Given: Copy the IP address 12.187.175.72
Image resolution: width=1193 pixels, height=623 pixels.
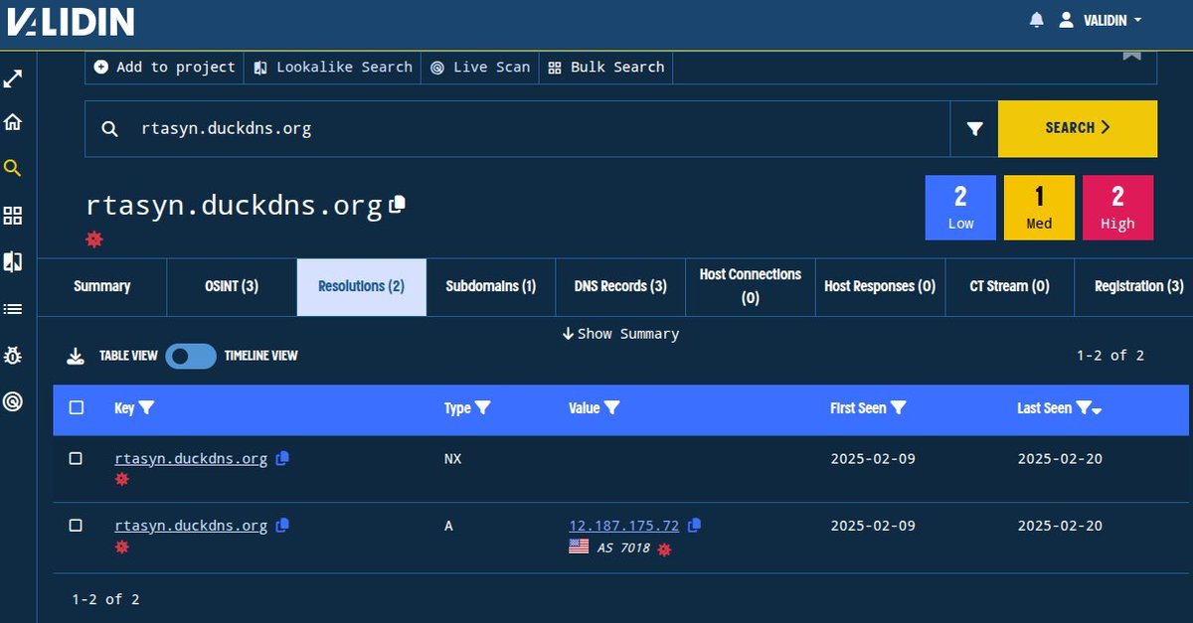Looking at the screenshot, I should (695, 525).
